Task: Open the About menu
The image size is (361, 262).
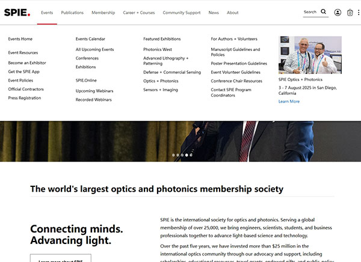Action: [x=232, y=13]
